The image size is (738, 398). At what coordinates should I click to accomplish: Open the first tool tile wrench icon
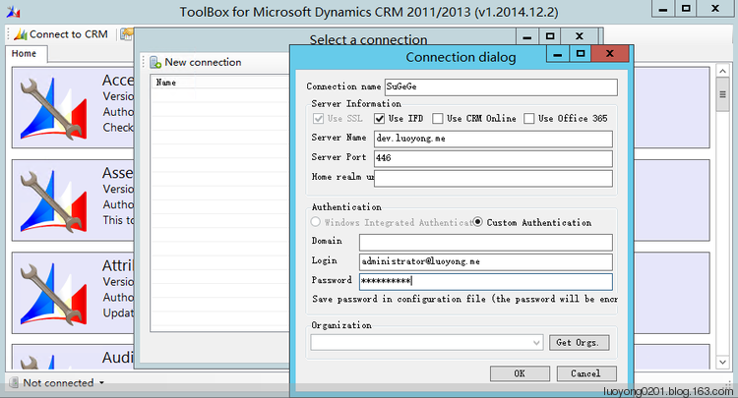pyautogui.click(x=53, y=108)
